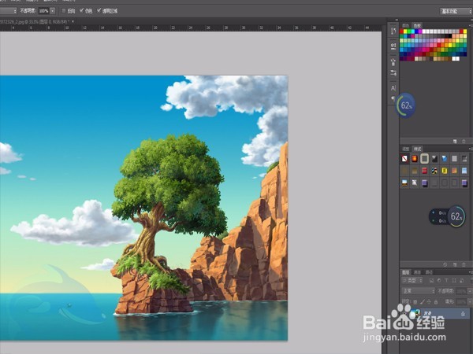Toggle lock transparent pixels in Layers panel
Screen dimensions: 473x354
415,301
